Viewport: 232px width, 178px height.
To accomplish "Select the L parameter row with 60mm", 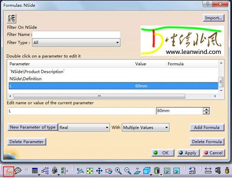I will [113, 86].
